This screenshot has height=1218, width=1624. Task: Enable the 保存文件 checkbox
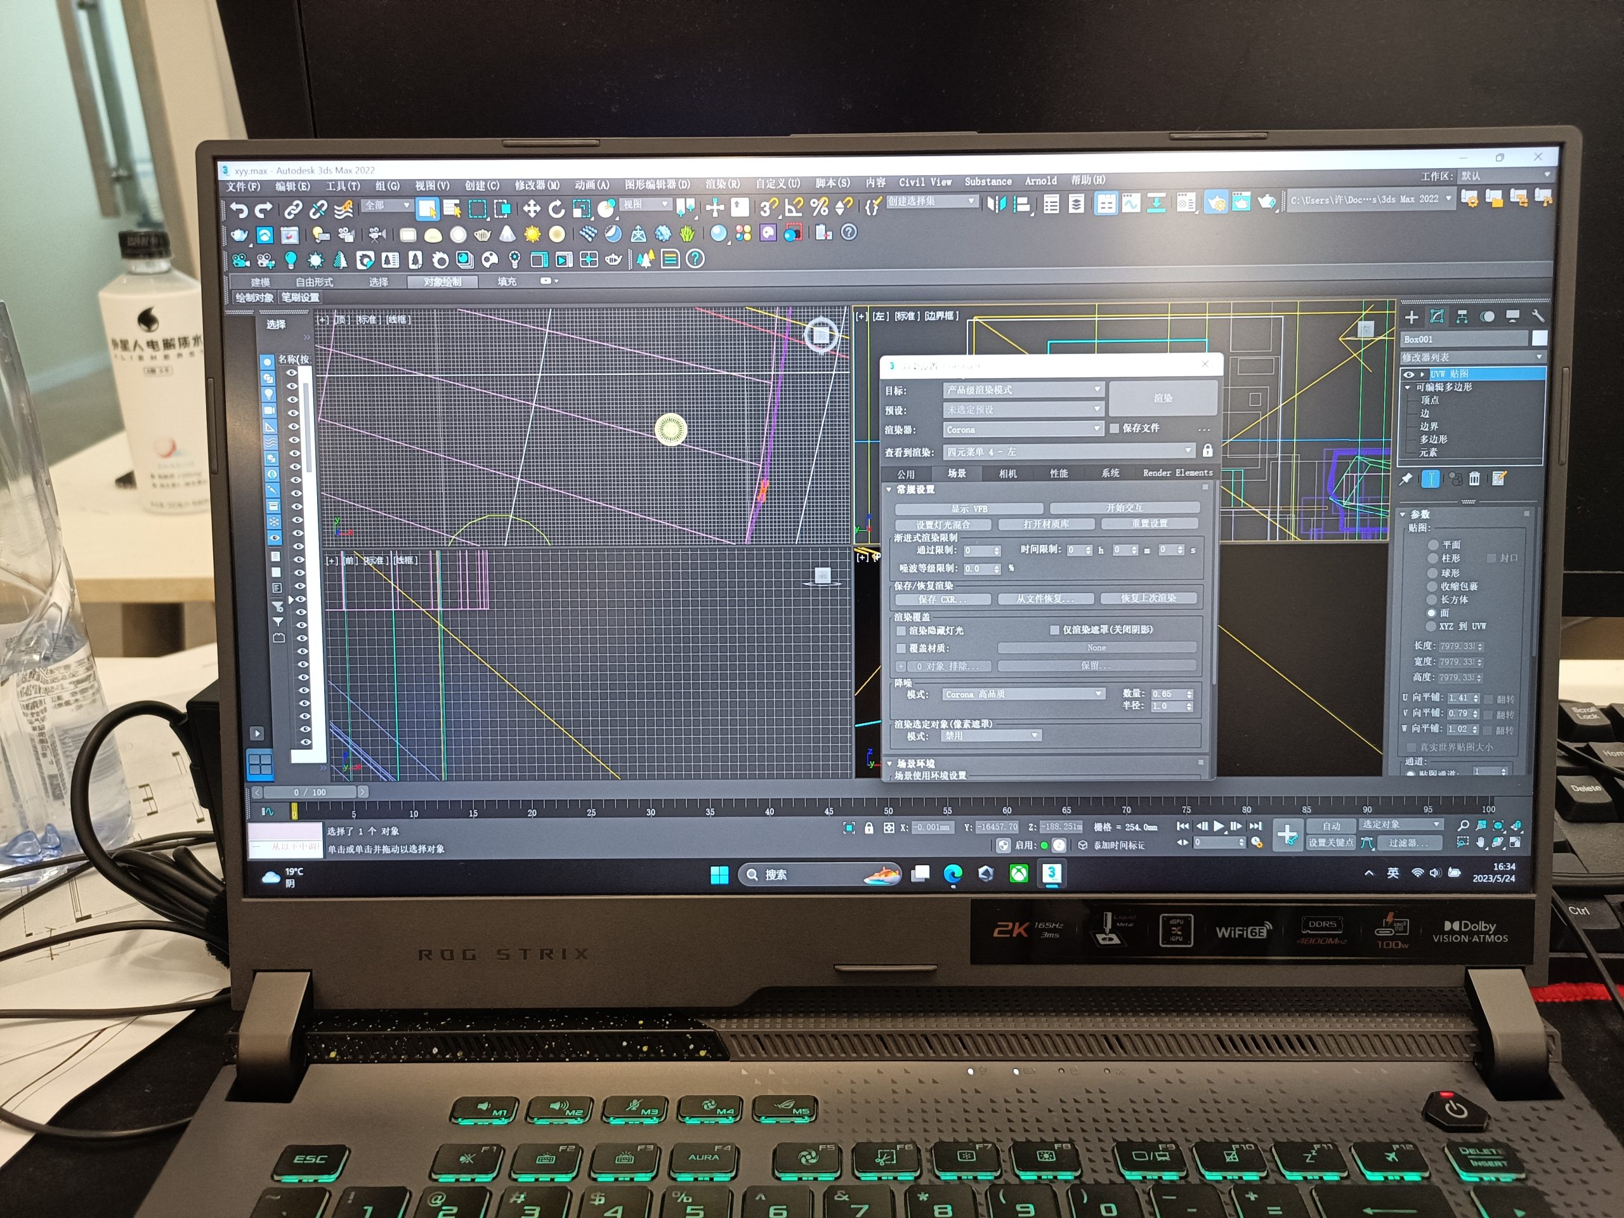(1115, 428)
